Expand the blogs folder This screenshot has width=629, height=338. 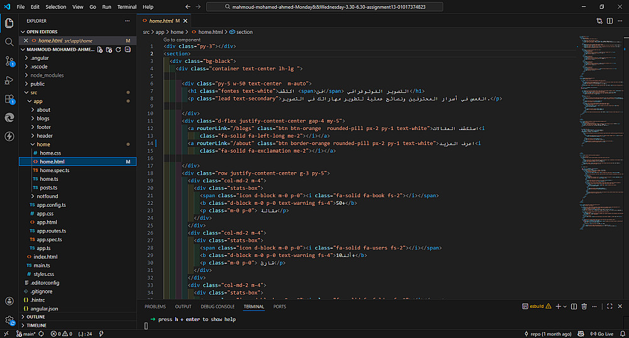pyautogui.click(x=43, y=118)
